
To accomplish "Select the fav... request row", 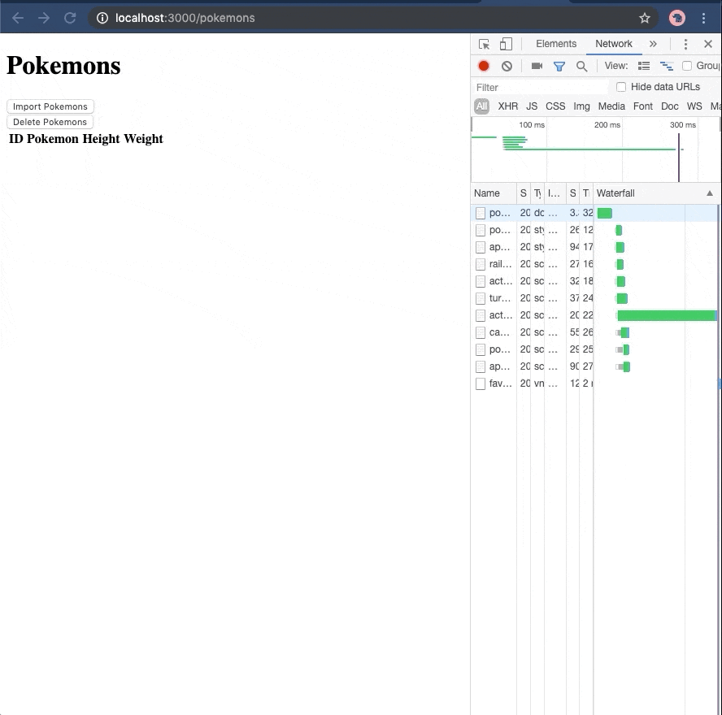I will [594, 383].
